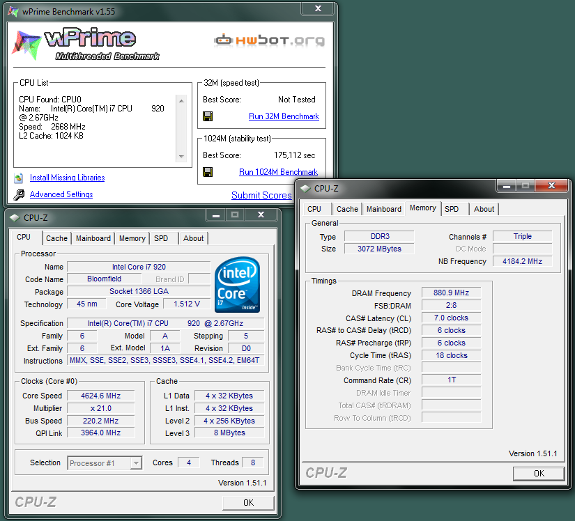Click the 1024M Best Score 175,112 sec

[294, 155]
